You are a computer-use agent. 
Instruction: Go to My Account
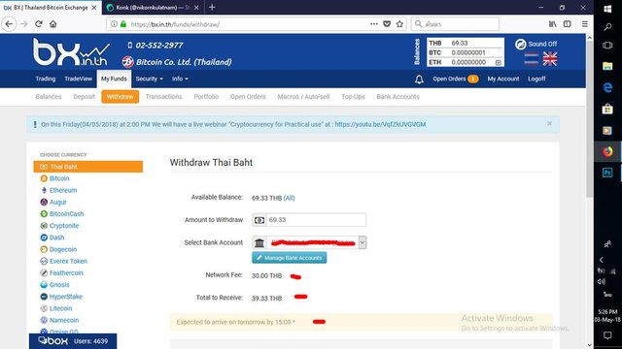(503, 79)
